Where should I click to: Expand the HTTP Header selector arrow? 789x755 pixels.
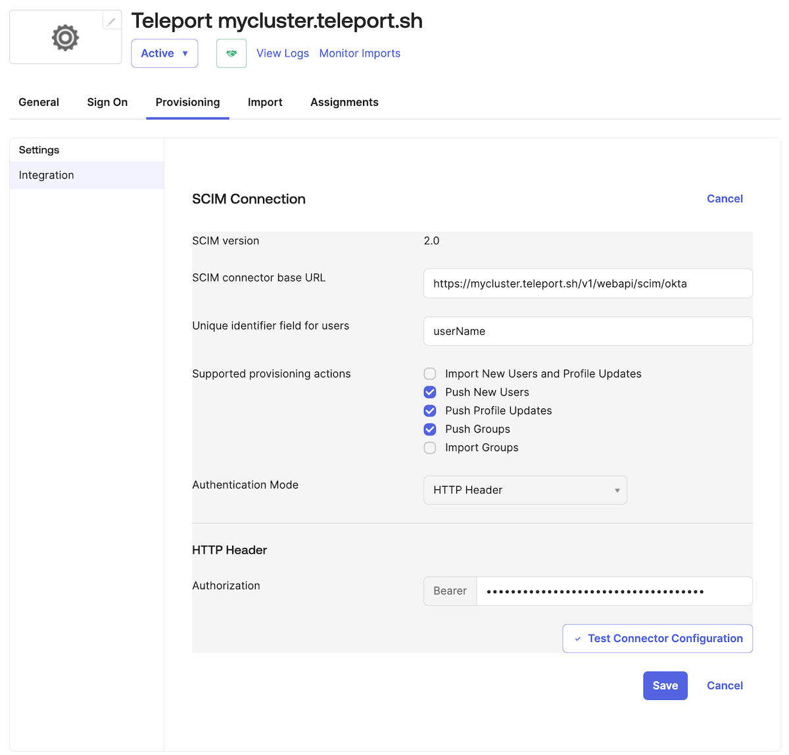click(x=617, y=490)
